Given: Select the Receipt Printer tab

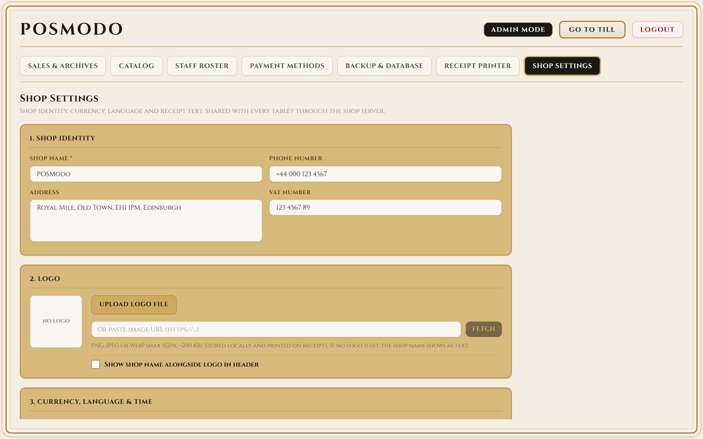Looking at the screenshot, I should pos(478,66).
